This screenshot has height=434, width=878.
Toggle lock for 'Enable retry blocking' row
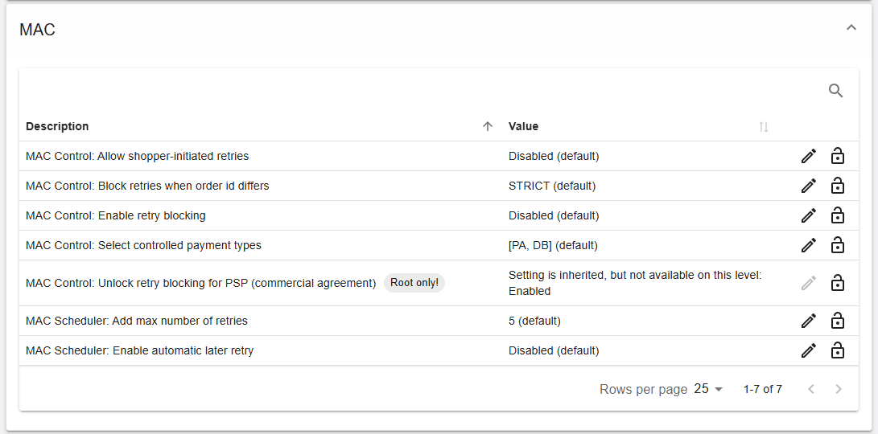click(838, 215)
